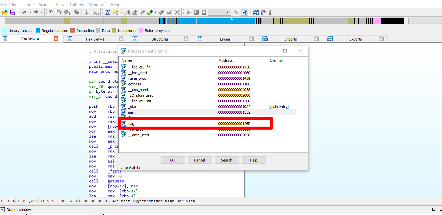Click the Pause process button
The height and width of the screenshot is (215, 442).
pyautogui.click(x=196, y=12)
